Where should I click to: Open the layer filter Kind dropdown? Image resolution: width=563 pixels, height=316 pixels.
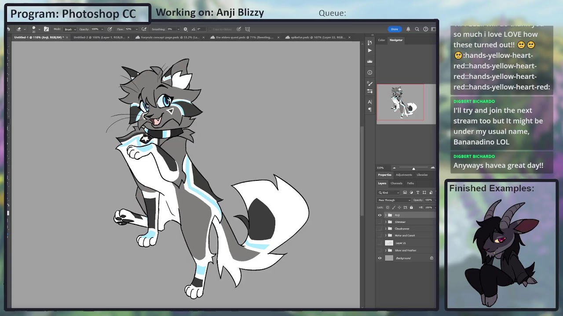(388, 193)
